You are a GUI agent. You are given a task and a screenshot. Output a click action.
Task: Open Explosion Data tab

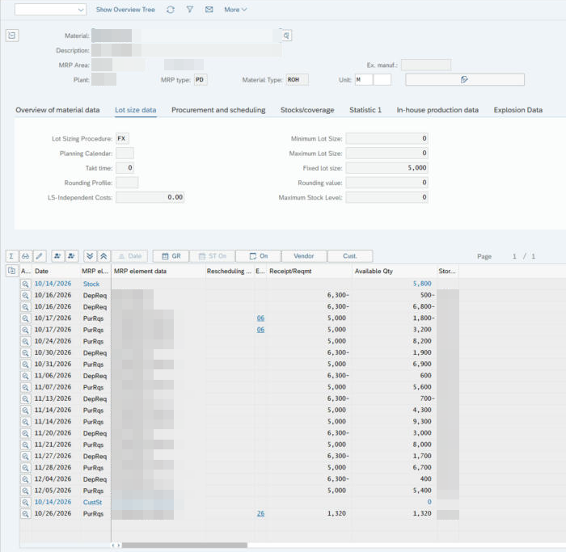518,110
